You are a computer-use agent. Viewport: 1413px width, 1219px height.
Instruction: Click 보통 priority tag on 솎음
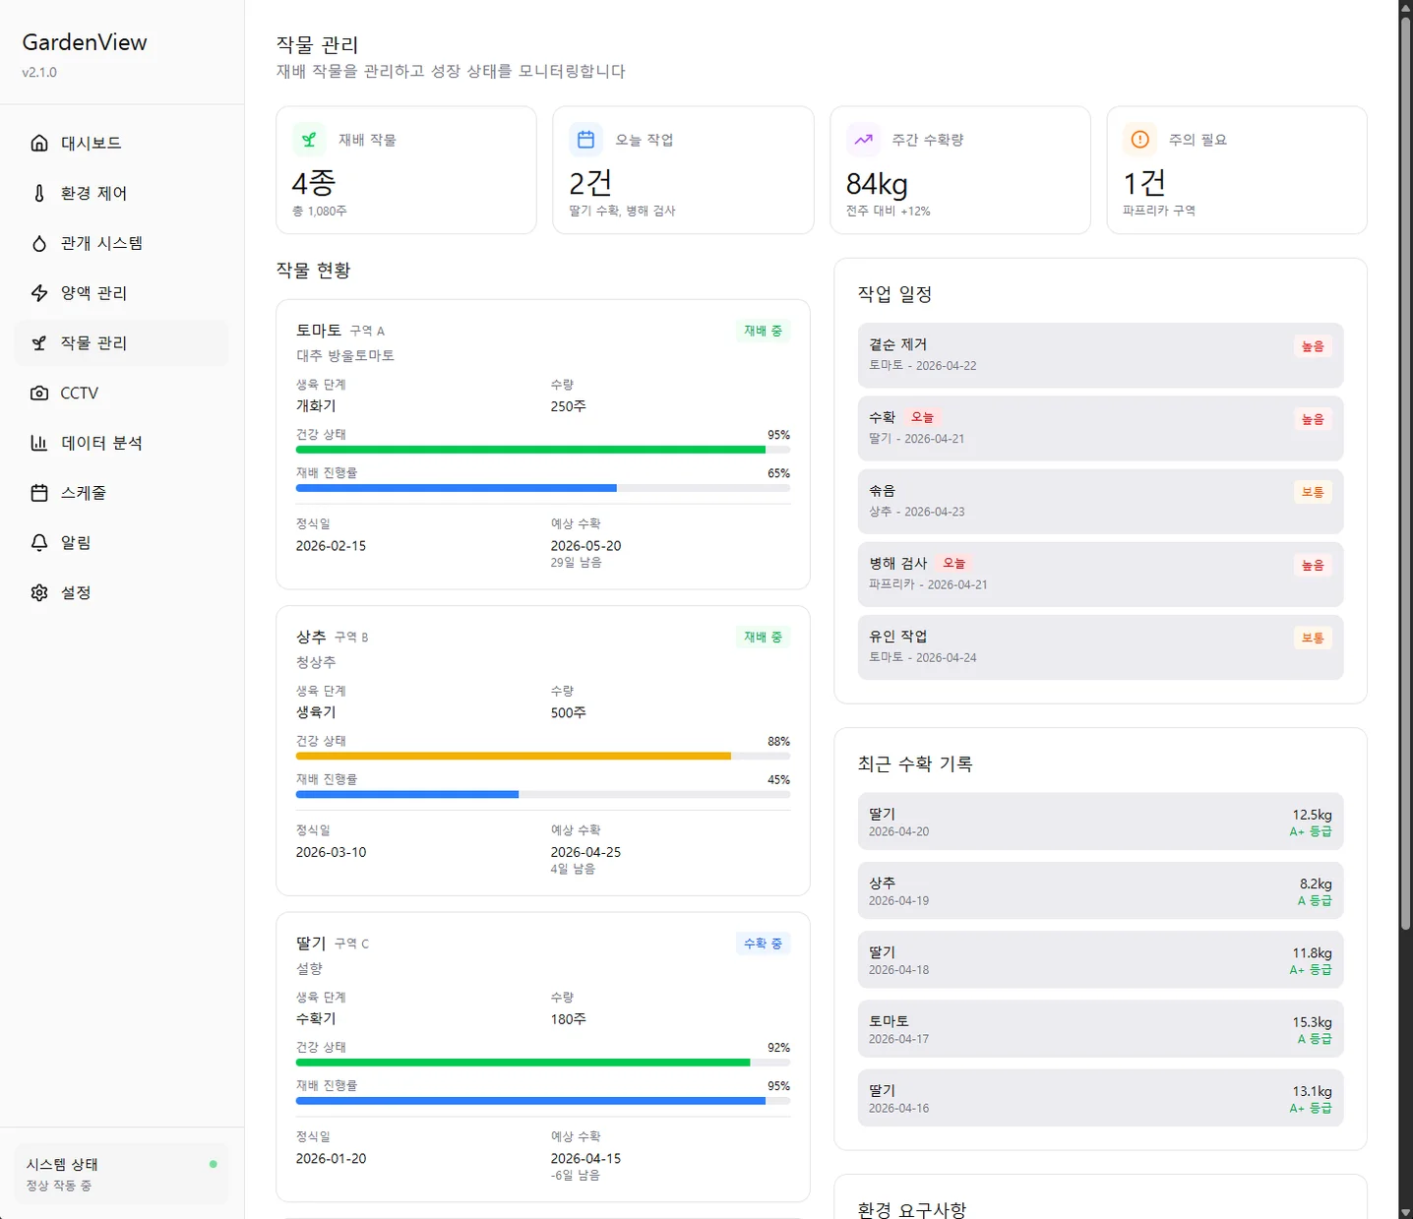point(1313,492)
